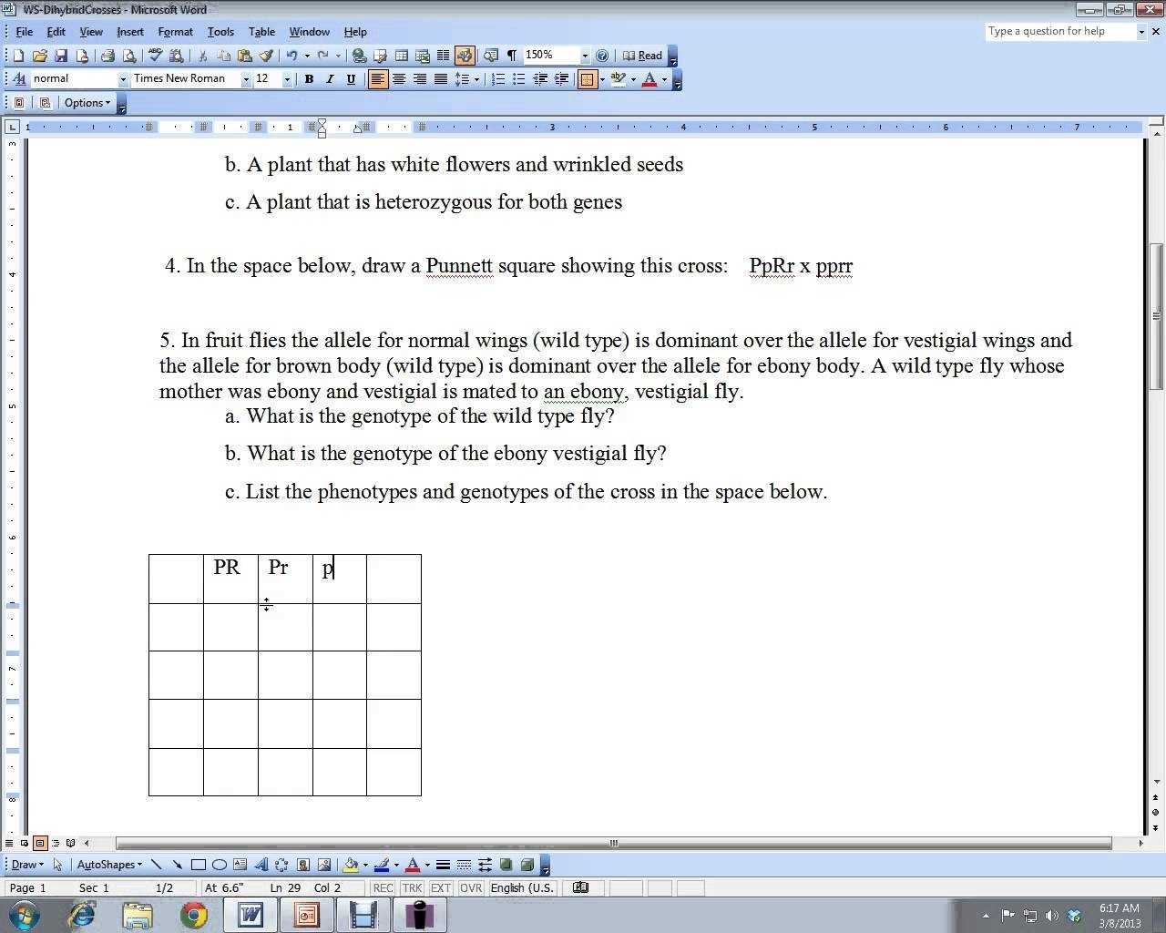Insert a table using the toolbar icon
Image resolution: width=1166 pixels, height=933 pixels.
pyautogui.click(x=401, y=56)
